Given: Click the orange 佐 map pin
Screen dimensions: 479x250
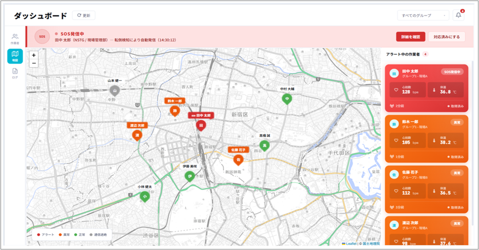Looking at the screenshot, I should click(x=238, y=160).
